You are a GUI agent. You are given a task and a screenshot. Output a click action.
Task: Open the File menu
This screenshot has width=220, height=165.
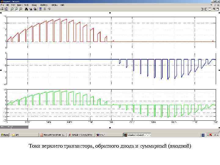point(2,5)
